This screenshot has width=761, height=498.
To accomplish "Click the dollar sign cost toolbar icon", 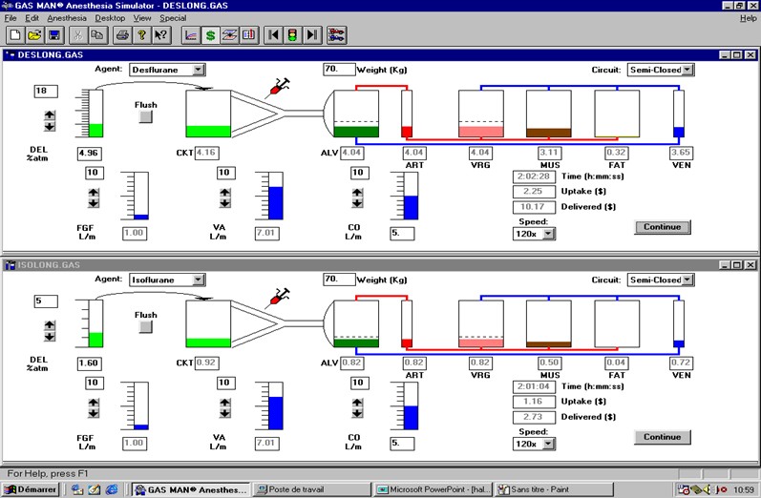I will (x=210, y=35).
